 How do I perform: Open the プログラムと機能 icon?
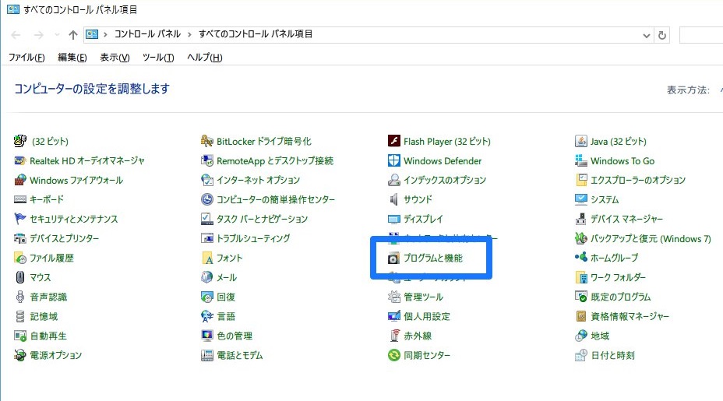[x=393, y=258]
